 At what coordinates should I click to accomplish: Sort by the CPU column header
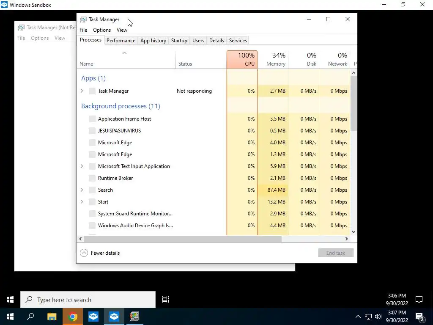242,59
